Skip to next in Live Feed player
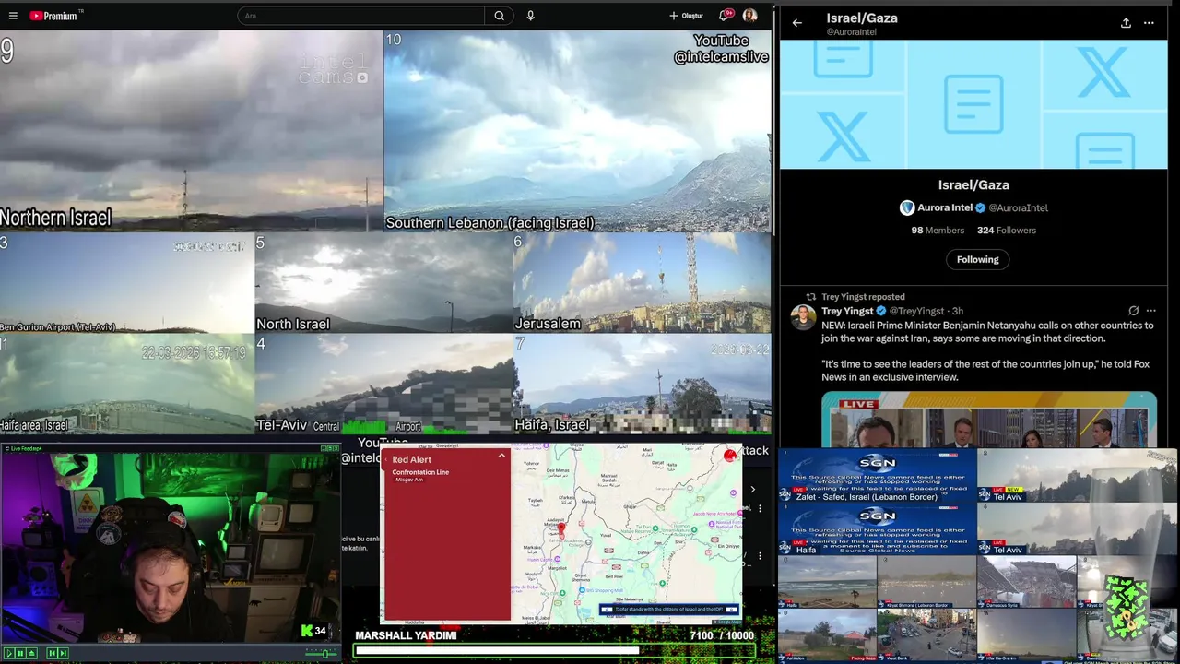The width and height of the screenshot is (1180, 664). click(64, 653)
